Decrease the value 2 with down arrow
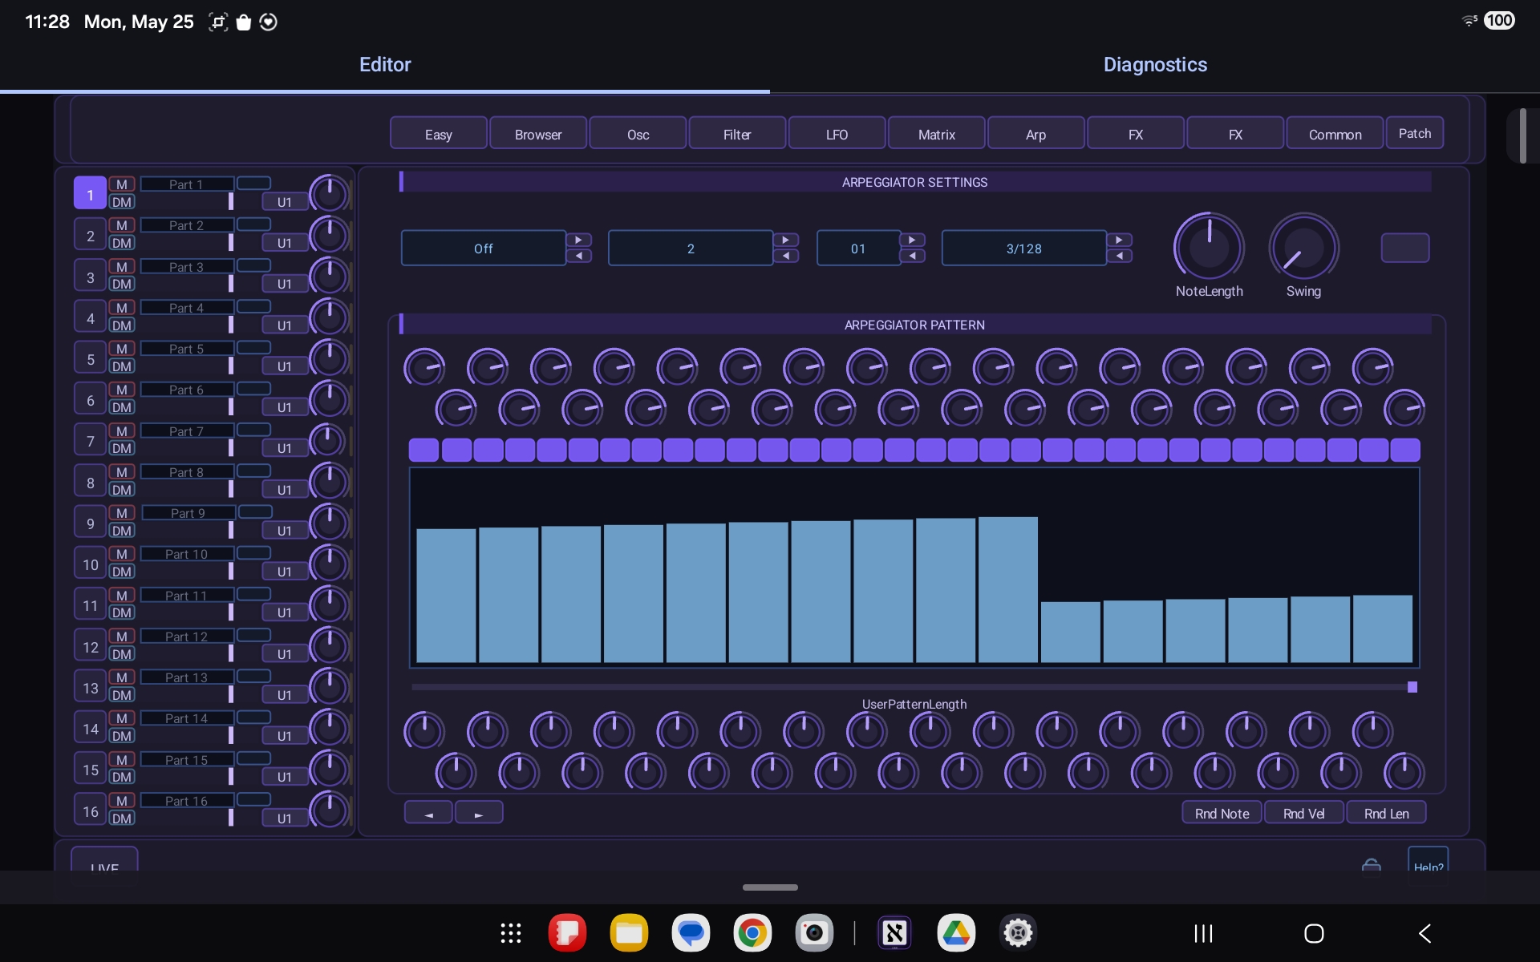This screenshot has height=962, width=1540. pyautogui.click(x=785, y=256)
